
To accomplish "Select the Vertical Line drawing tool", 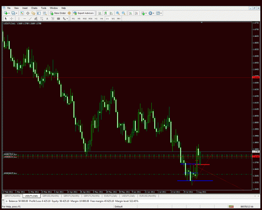I will pyautogui.click(x=19, y=18).
